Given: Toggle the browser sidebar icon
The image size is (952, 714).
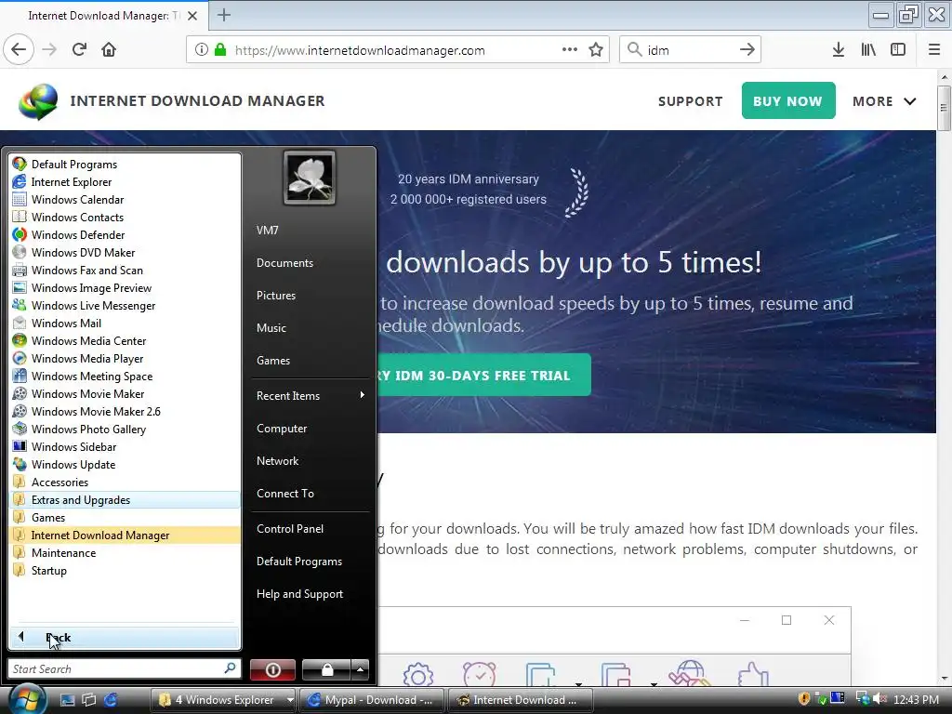Looking at the screenshot, I should (898, 50).
